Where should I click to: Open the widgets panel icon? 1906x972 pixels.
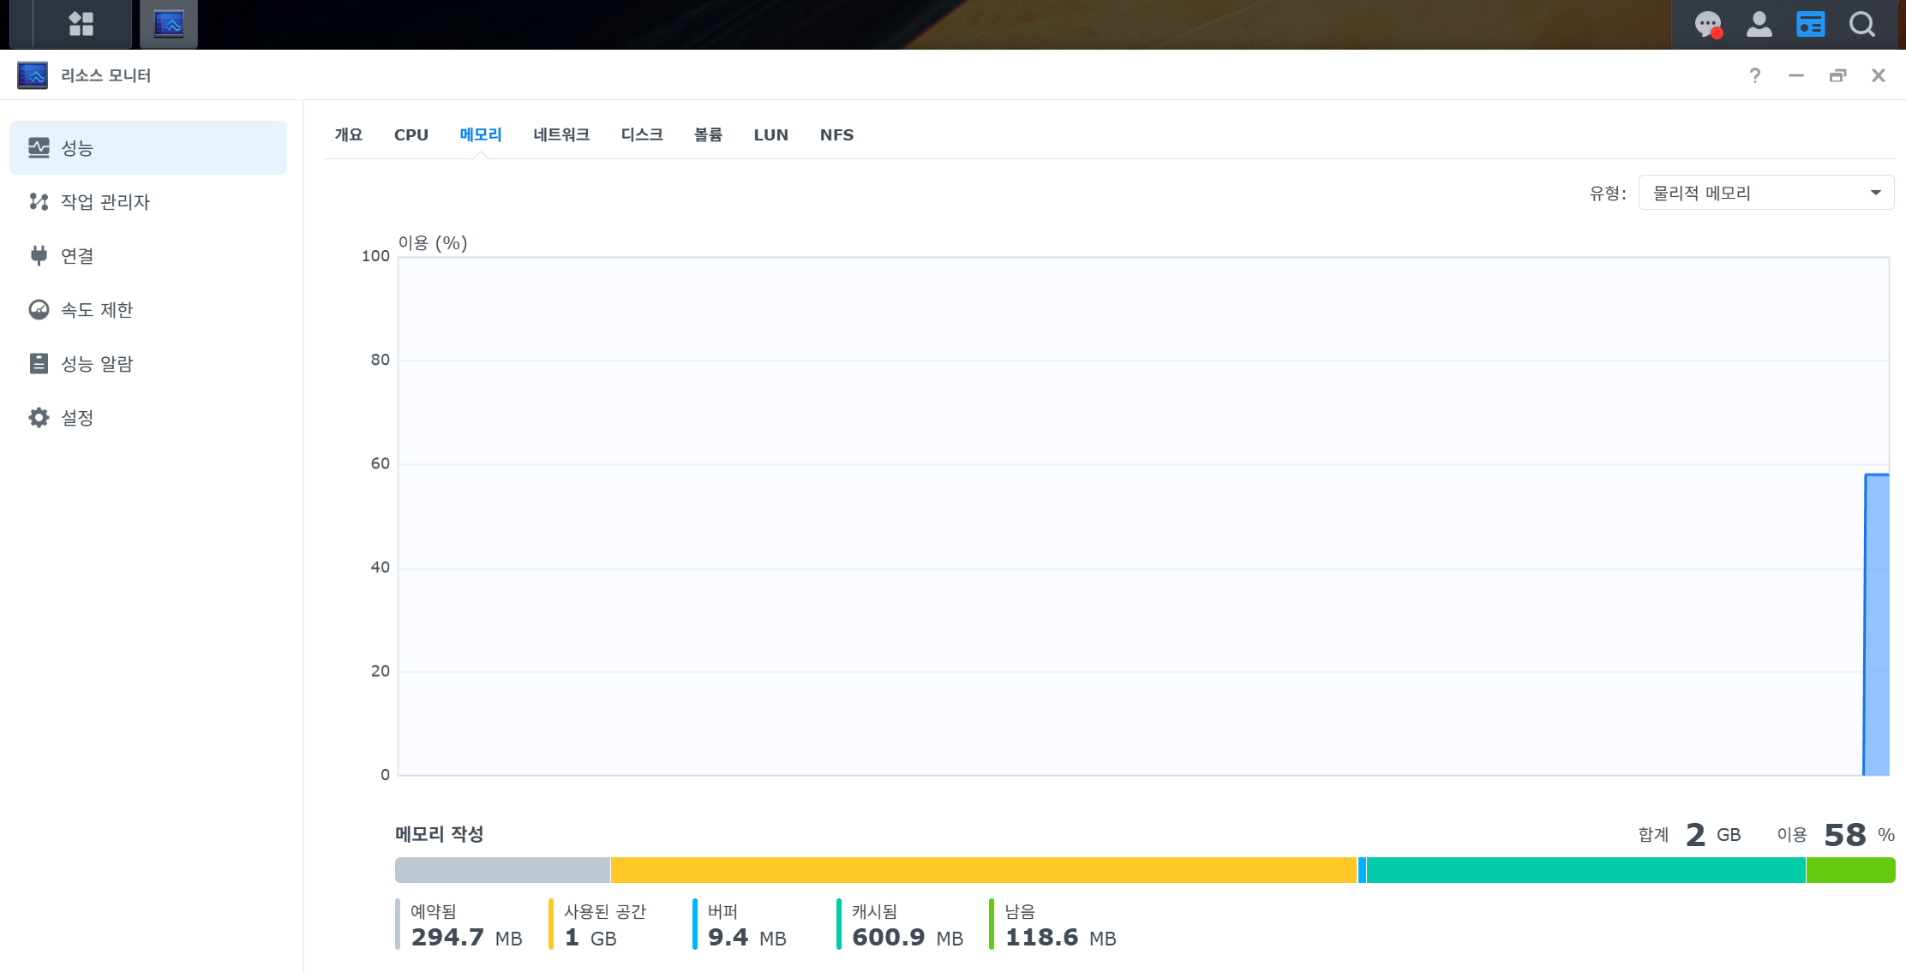(x=1811, y=24)
